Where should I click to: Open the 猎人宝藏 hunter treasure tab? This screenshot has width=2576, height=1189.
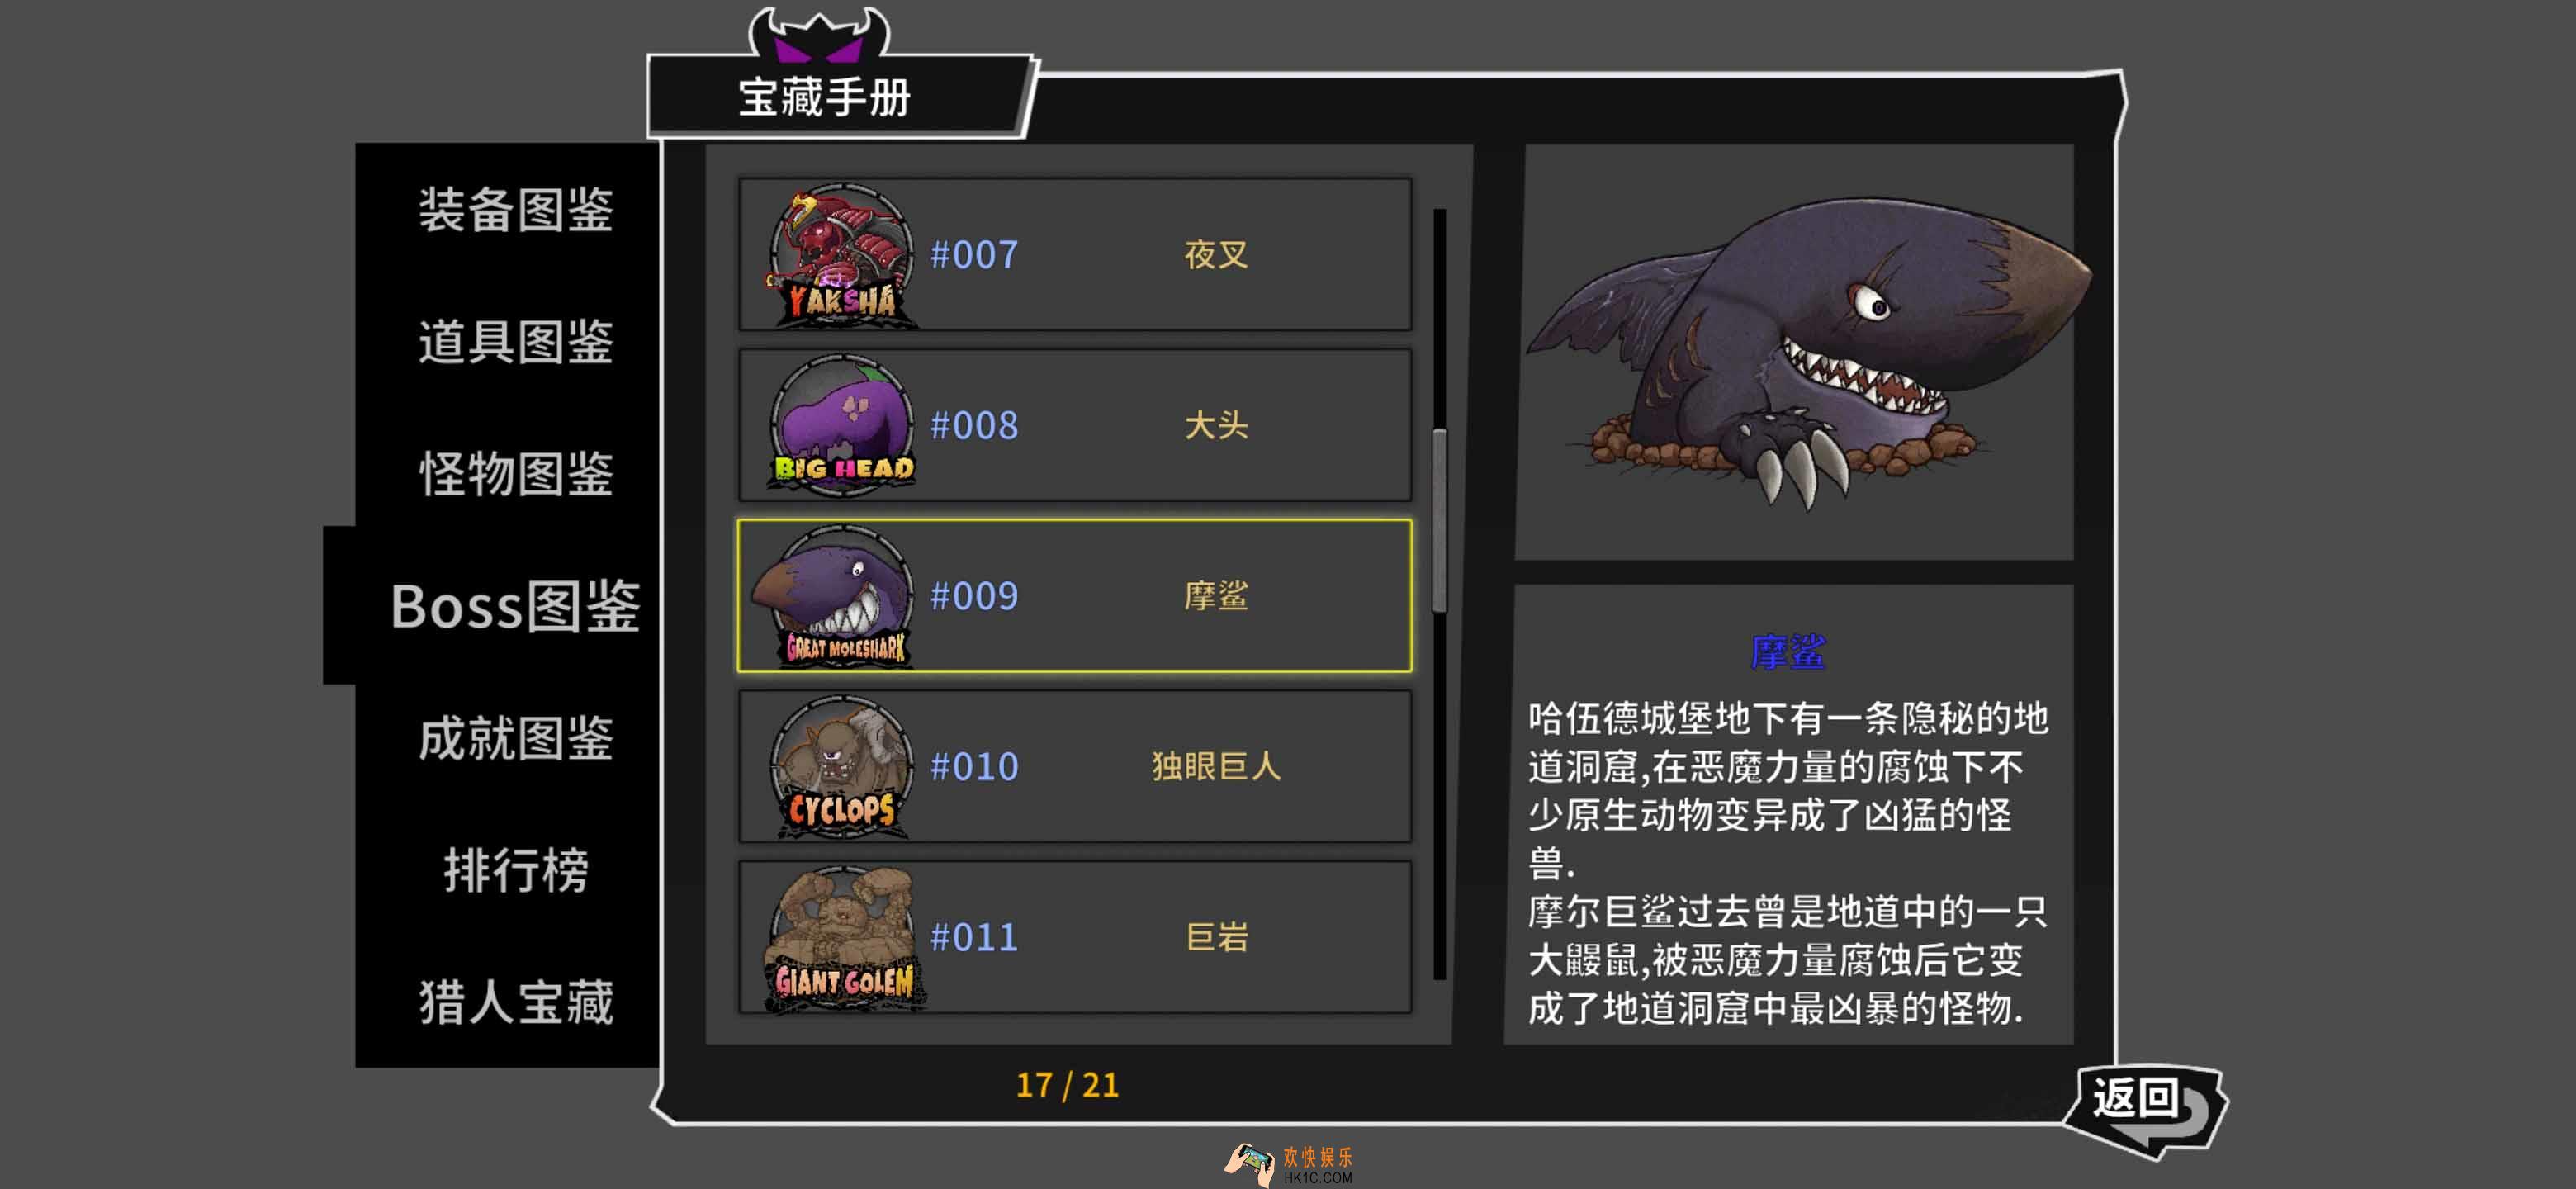515,1002
